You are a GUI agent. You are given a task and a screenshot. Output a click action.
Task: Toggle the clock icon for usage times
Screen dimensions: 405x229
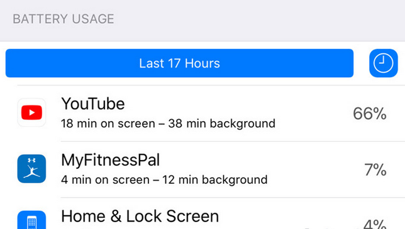(384, 63)
